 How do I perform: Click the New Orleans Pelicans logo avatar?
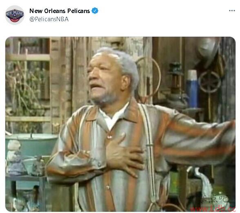[15, 15]
